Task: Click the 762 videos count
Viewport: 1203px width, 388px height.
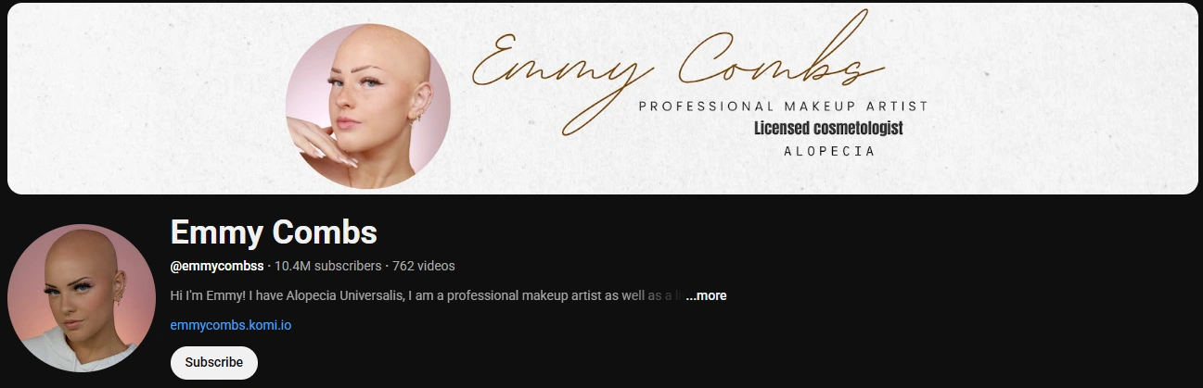Action: [x=424, y=266]
